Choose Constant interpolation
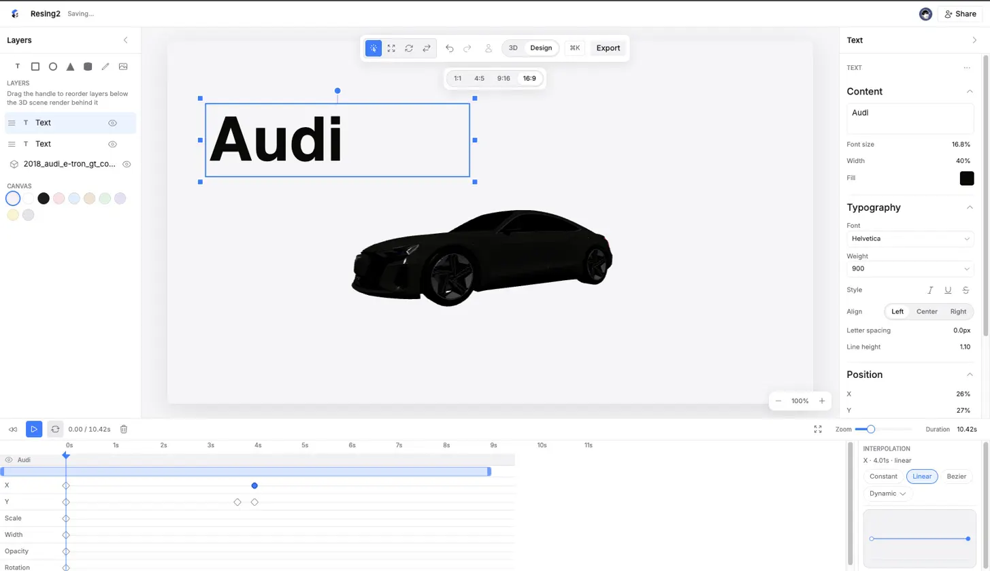The height and width of the screenshot is (571, 990). point(883,477)
